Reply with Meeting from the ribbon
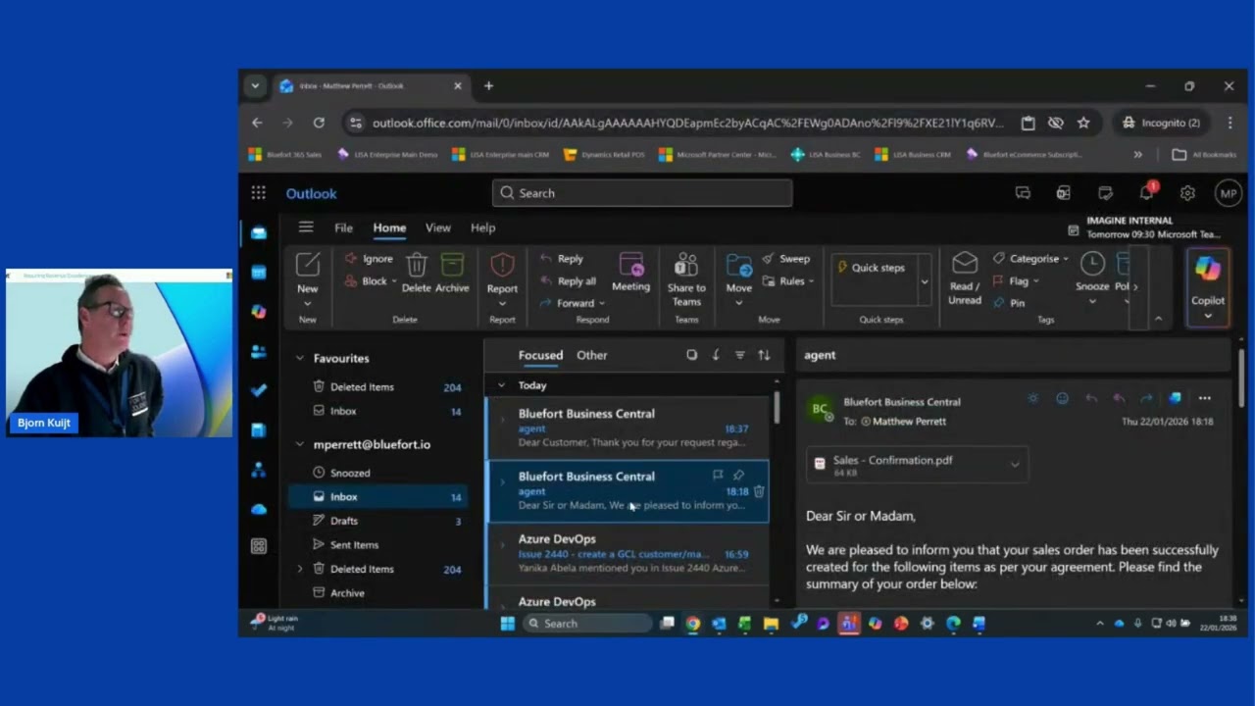 630,273
